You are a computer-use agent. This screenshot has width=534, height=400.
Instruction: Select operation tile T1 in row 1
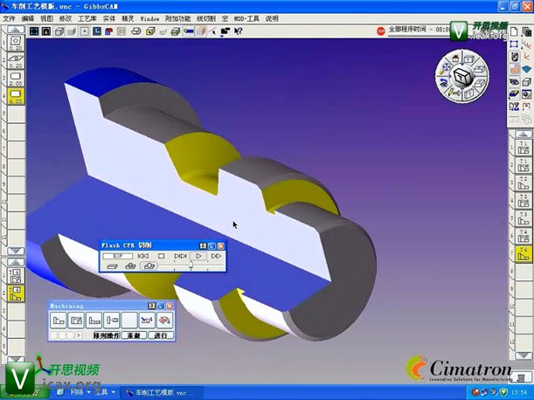[x=523, y=148]
